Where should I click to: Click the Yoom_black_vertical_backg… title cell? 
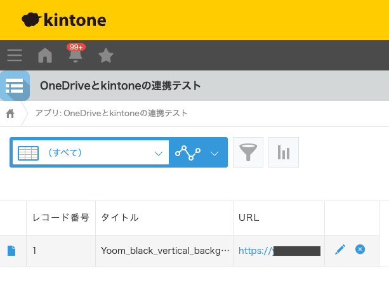tap(165, 251)
